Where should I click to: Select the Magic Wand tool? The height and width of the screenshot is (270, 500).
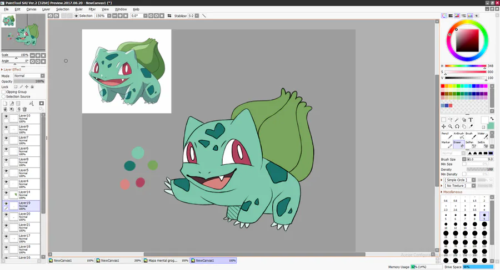[457, 120]
